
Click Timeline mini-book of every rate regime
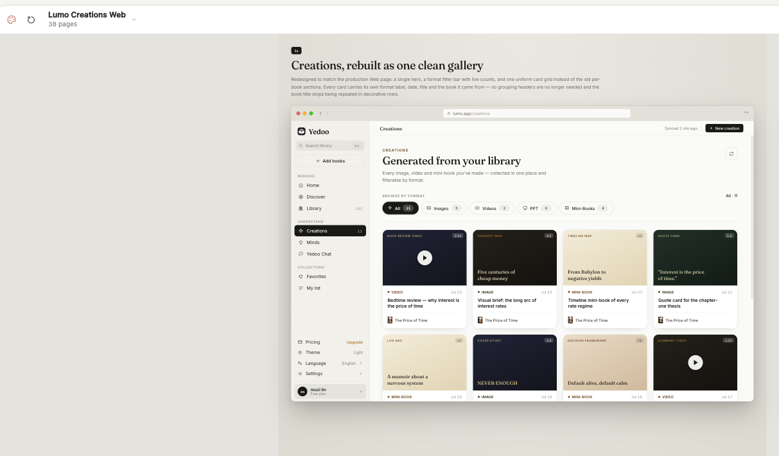[x=599, y=303]
